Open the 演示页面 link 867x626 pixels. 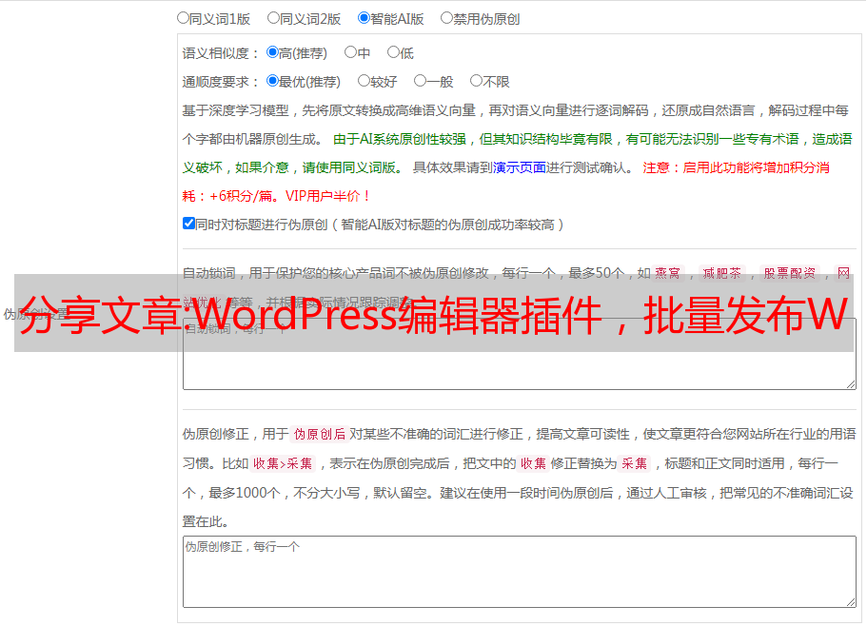(x=520, y=167)
